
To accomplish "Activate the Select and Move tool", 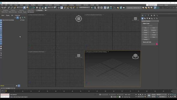I will tap(37, 8).
